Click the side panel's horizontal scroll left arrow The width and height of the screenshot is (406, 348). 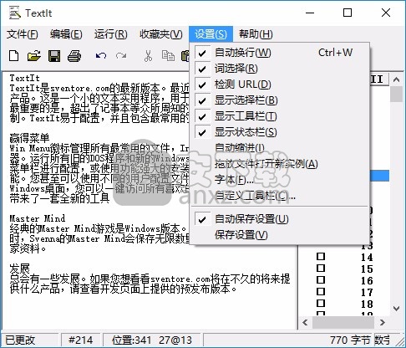tap(306, 323)
